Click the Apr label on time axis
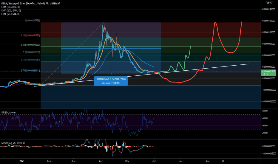This screenshot has width=278, height=164. coord(101,161)
